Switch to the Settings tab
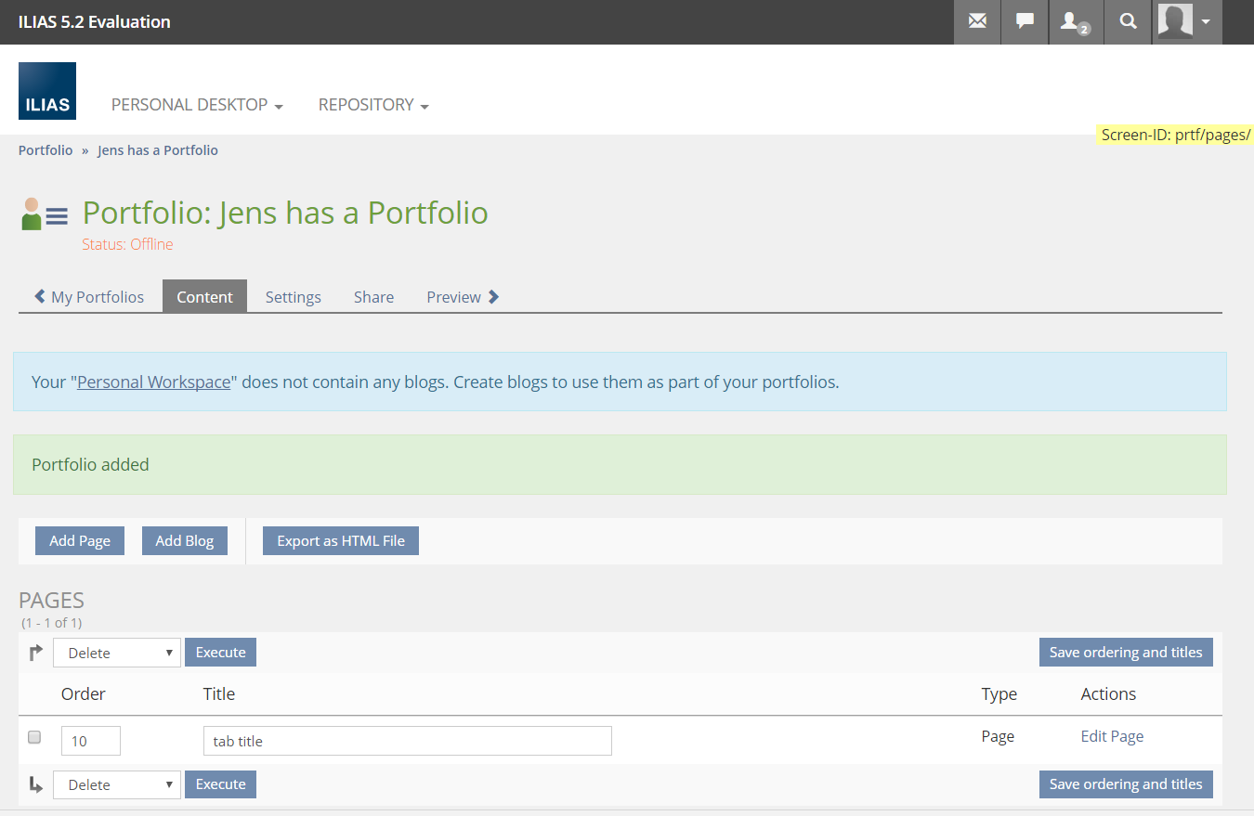This screenshot has width=1254, height=816. (x=293, y=297)
